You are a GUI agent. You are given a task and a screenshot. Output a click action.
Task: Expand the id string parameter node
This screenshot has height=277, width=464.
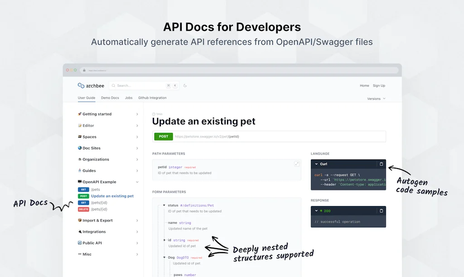pos(164,240)
